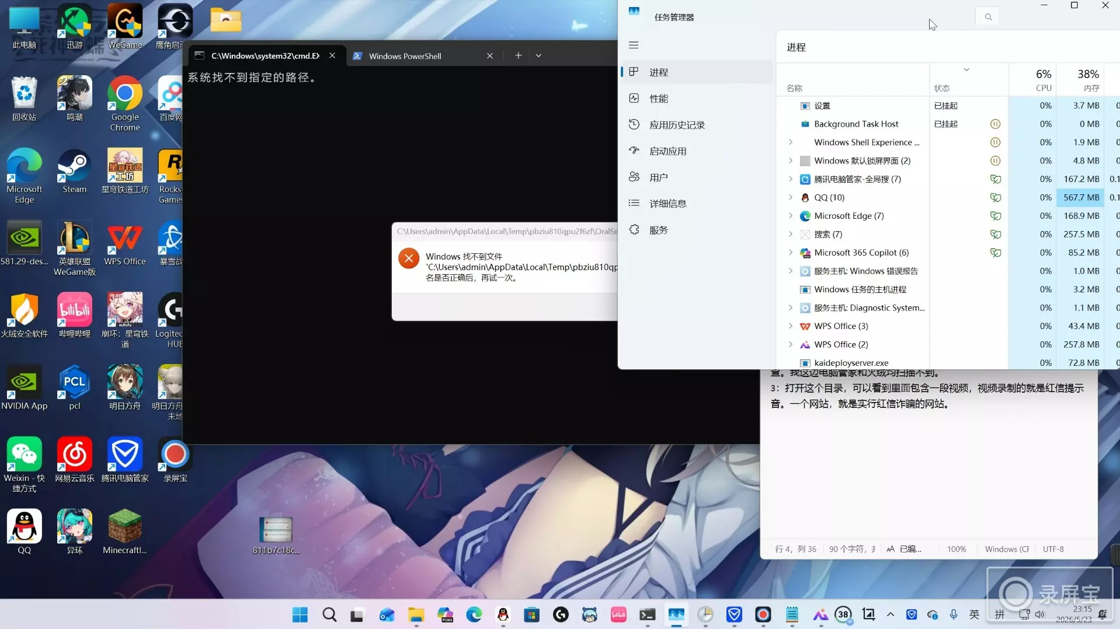1120x629 pixels.
Task: Open Minecraft launcher desktop shortcut
Action: pos(125,532)
